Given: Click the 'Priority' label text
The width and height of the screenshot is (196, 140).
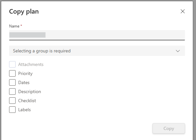Looking at the screenshot, I should (25, 74).
